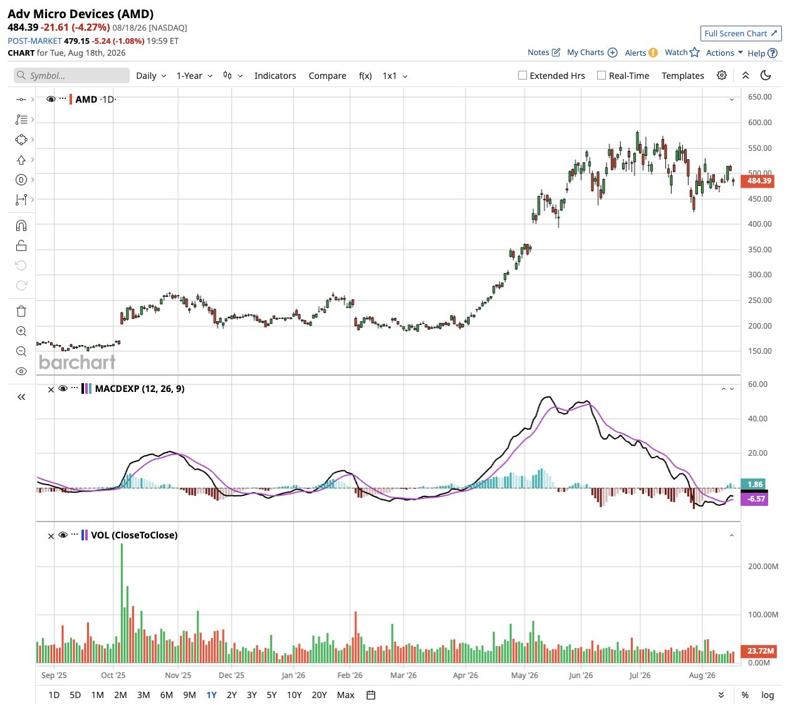
Task: Expand the bottom range bar double chevron
Action: pyautogui.click(x=721, y=695)
